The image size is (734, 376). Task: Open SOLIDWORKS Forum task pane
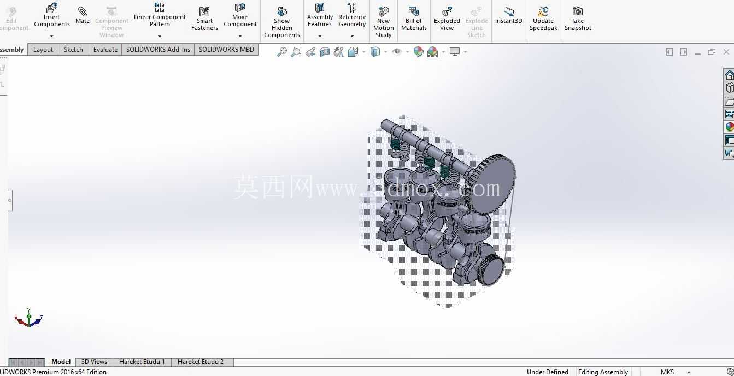pos(729,153)
